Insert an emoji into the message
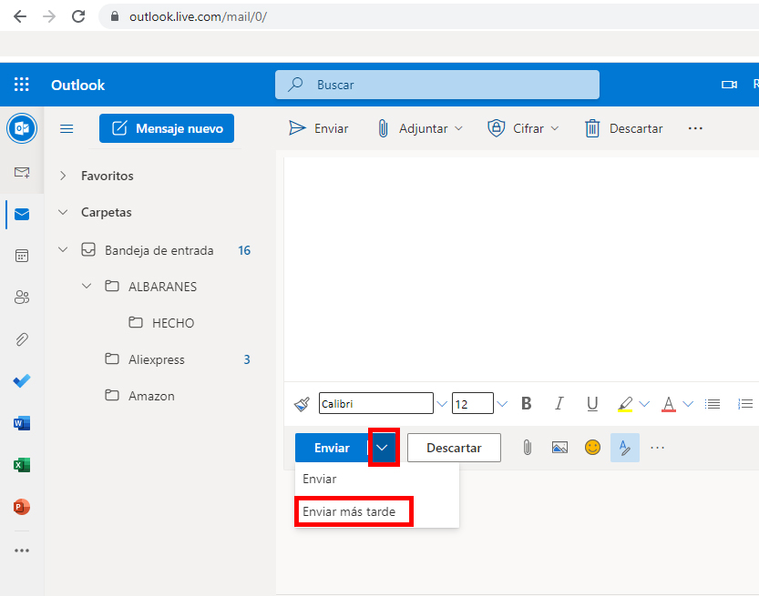This screenshot has height=596, width=759. (592, 447)
